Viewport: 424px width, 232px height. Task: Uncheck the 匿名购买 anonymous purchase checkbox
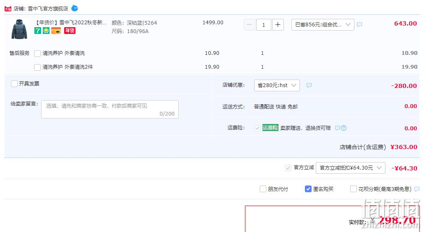pyautogui.click(x=308, y=189)
